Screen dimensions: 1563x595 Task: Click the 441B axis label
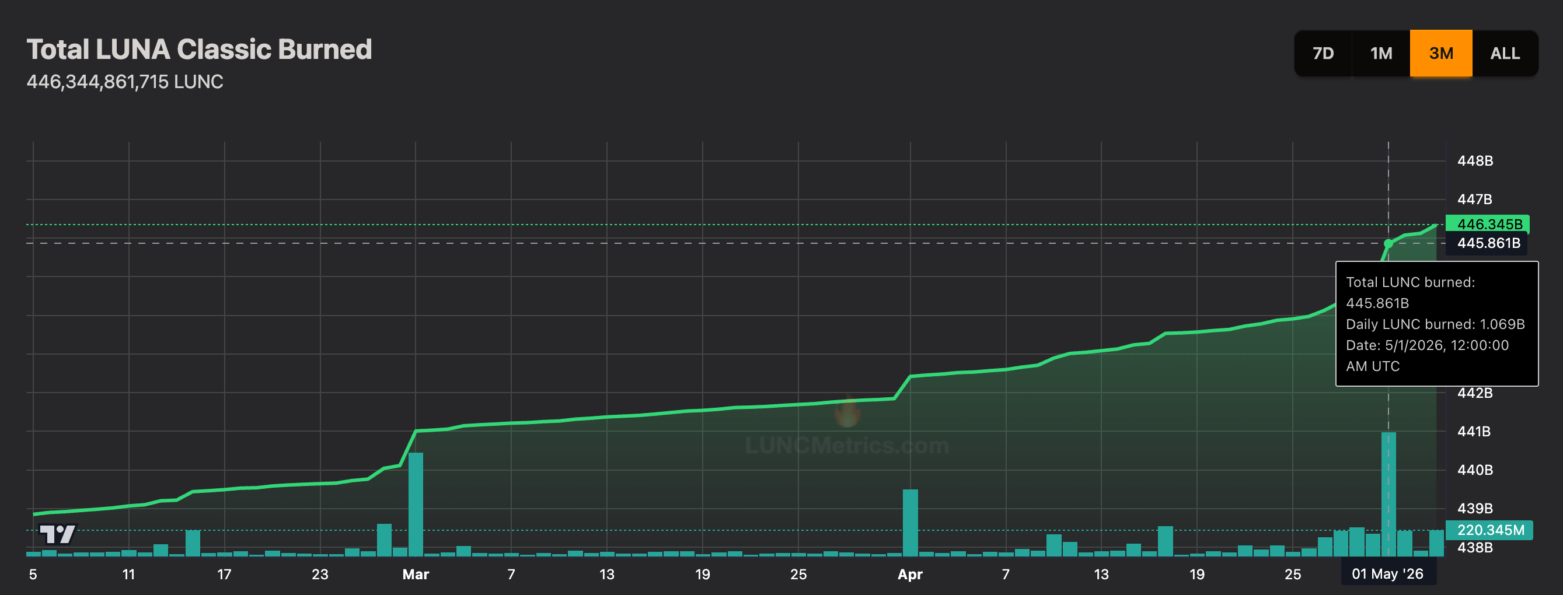tap(1474, 431)
